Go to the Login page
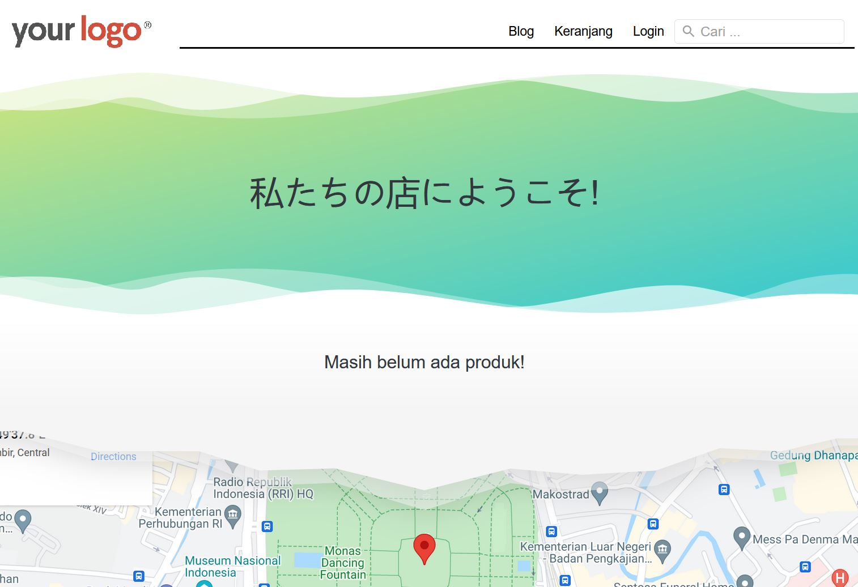Screen dimensions: 858x587 tap(648, 31)
